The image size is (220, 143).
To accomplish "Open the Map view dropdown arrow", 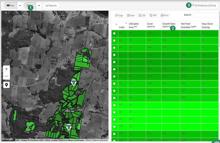I will 20,6.
